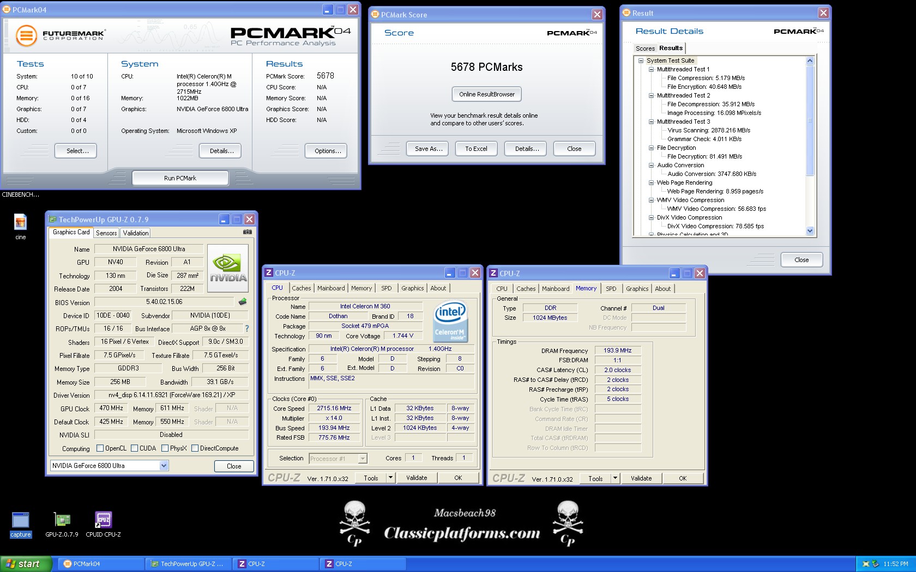
Task: Click OK button in Memory CPU-Z window
Action: pyautogui.click(x=683, y=478)
